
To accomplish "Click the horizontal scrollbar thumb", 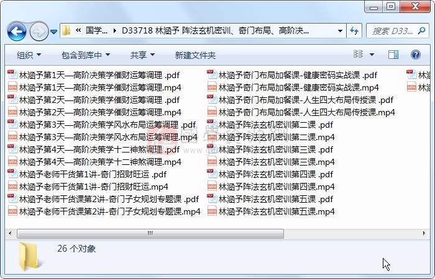I will 150,233.
